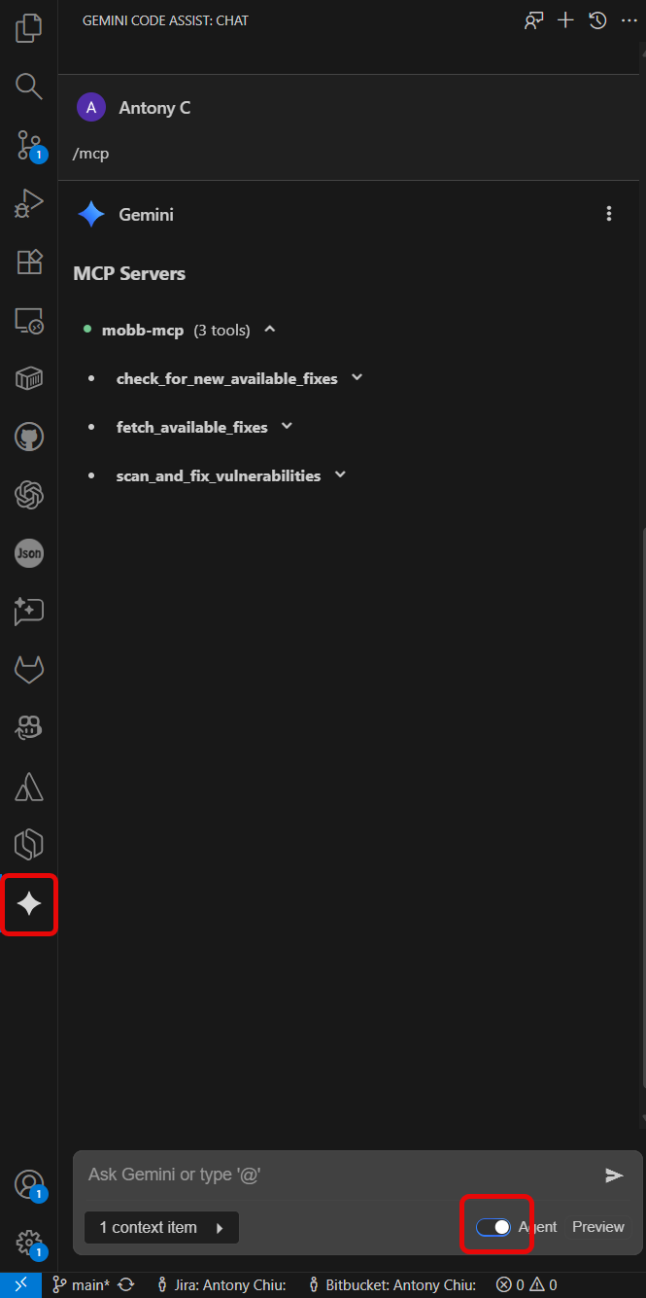This screenshot has width=646, height=1298.
Task: Toggle the Agent mode switch
Action: [493, 1227]
